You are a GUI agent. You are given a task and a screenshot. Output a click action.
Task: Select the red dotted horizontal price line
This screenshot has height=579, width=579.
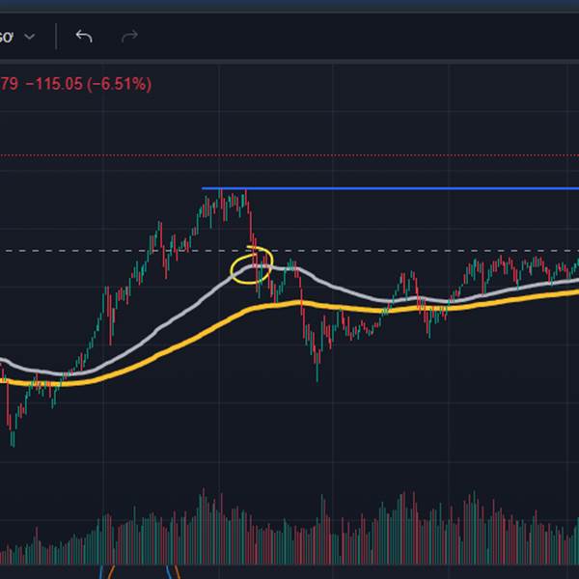(x=289, y=154)
